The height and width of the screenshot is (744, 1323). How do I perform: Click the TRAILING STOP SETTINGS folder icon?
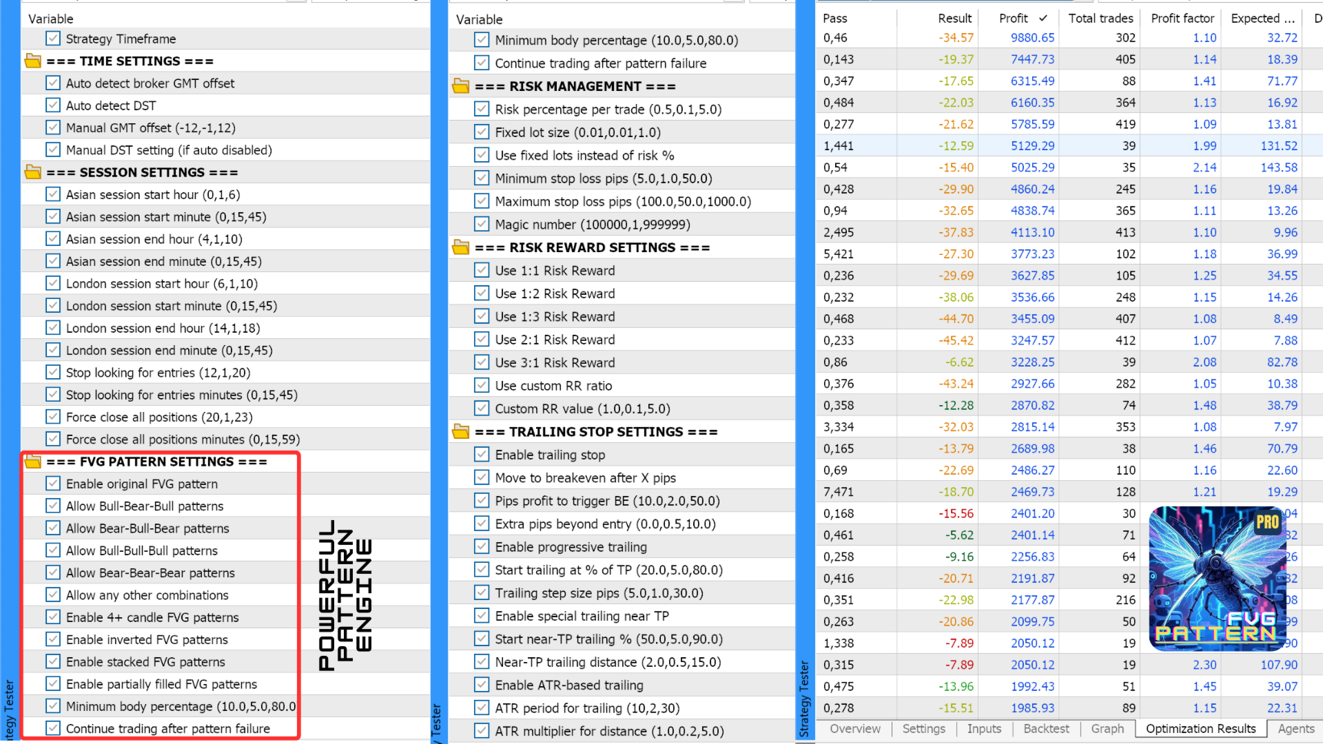click(460, 432)
